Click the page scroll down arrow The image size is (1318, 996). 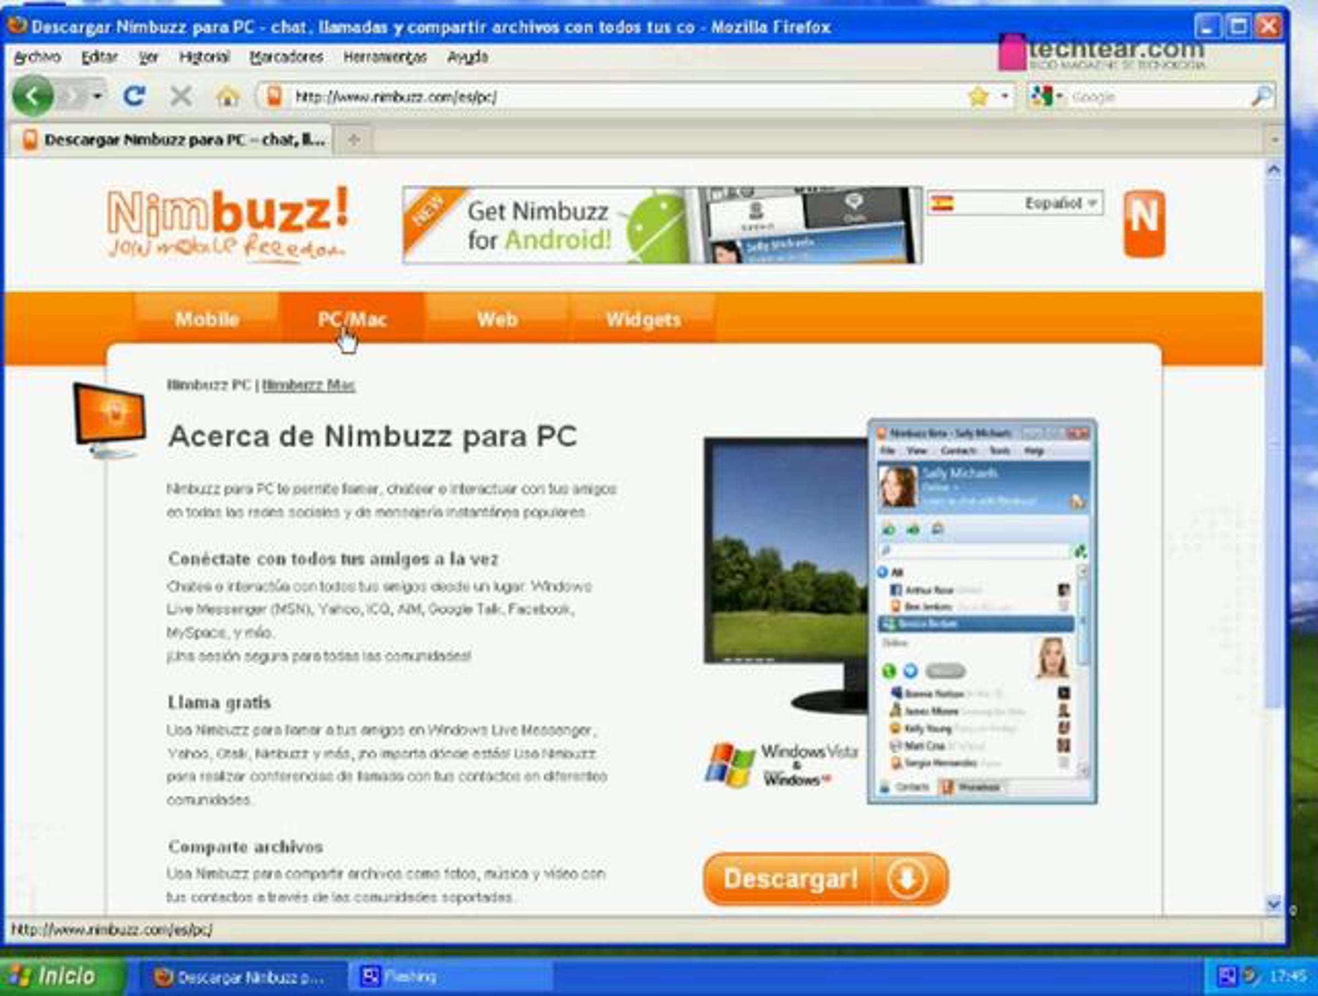click(1274, 904)
